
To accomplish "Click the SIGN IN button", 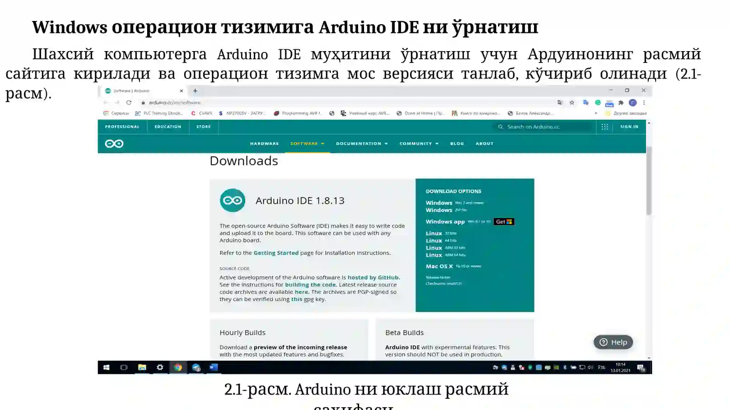I will click(629, 127).
